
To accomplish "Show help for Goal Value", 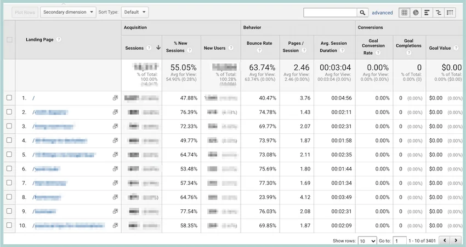I will click(x=456, y=48).
